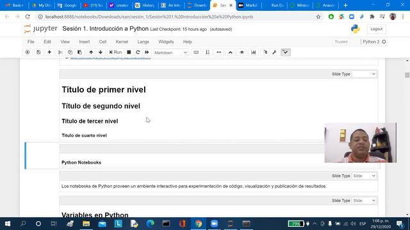Screen dimensions: 410x230
Task: Click the browser address bar URL
Action: click(x=149, y=17)
